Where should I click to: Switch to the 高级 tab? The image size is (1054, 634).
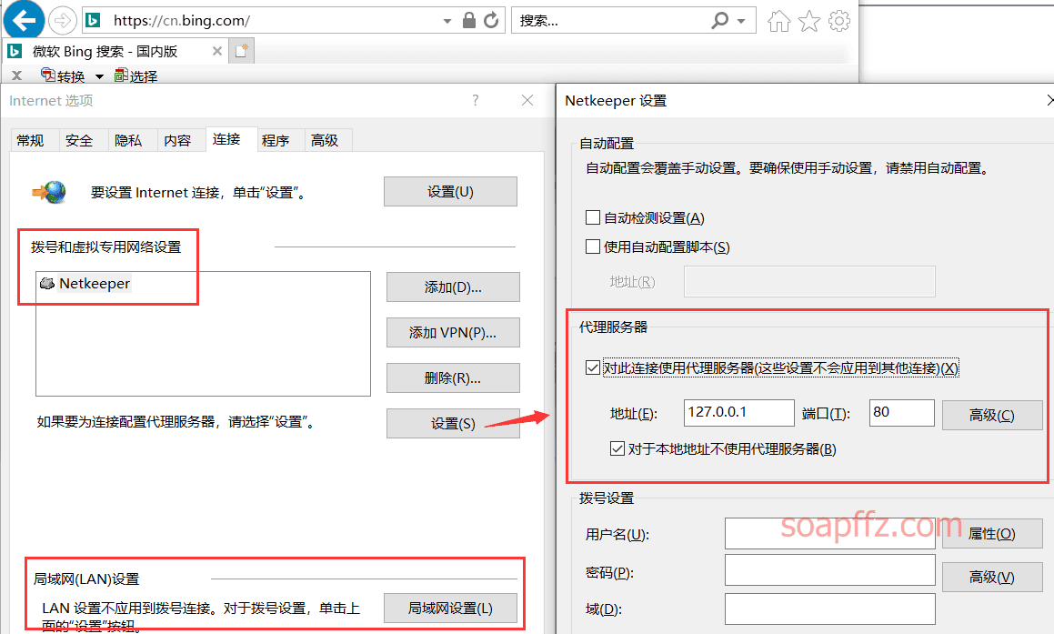tap(325, 140)
